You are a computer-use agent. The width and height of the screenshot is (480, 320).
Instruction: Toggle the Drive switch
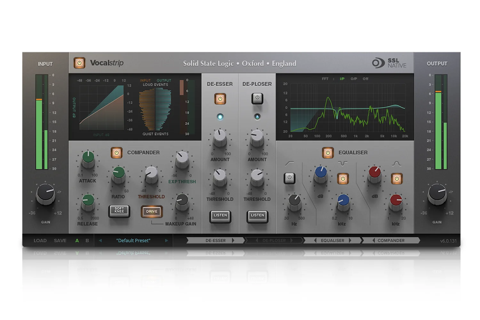152,211
